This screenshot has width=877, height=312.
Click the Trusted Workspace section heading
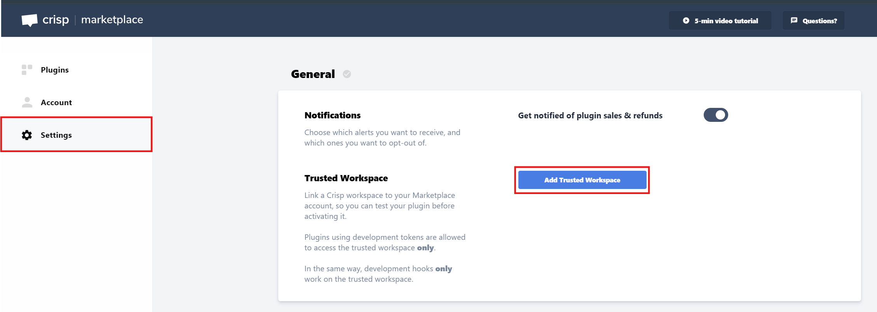coord(346,178)
